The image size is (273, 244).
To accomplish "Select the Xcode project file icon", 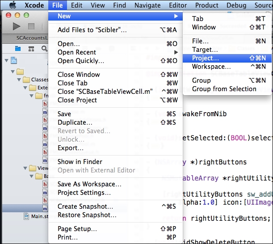I will pos(14,60).
